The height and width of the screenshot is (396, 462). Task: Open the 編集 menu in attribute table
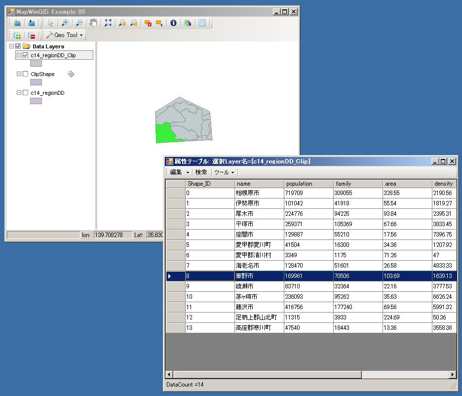pyautogui.click(x=179, y=172)
